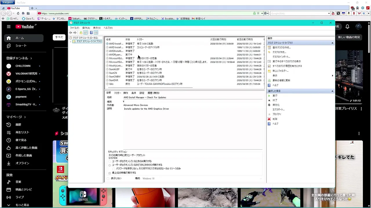Open the ファイル(F) menu in Task Scheduler
371x208 pixels.
[74, 28]
